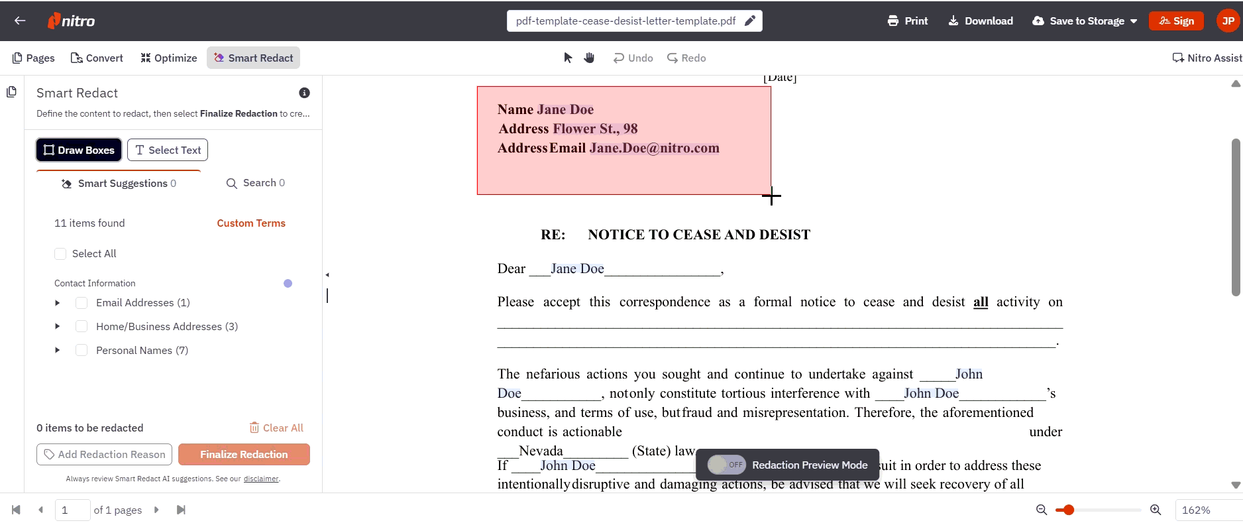Open the disclaimer link
The width and height of the screenshot is (1243, 525).
pyautogui.click(x=261, y=479)
